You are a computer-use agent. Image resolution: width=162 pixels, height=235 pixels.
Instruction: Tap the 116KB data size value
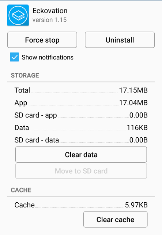[137, 128]
